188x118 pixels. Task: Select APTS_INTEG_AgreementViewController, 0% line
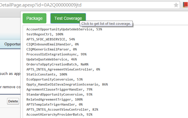point(63,69)
